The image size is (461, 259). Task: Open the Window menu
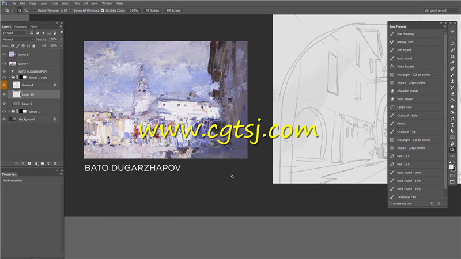pos(107,3)
